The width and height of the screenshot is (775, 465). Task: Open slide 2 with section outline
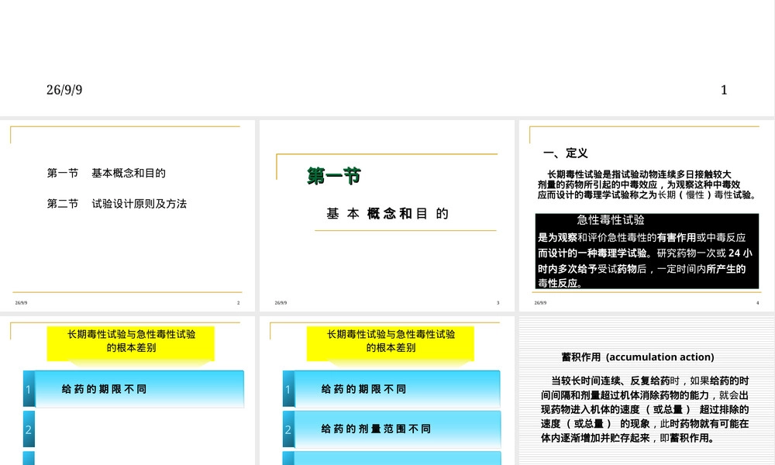click(x=128, y=215)
